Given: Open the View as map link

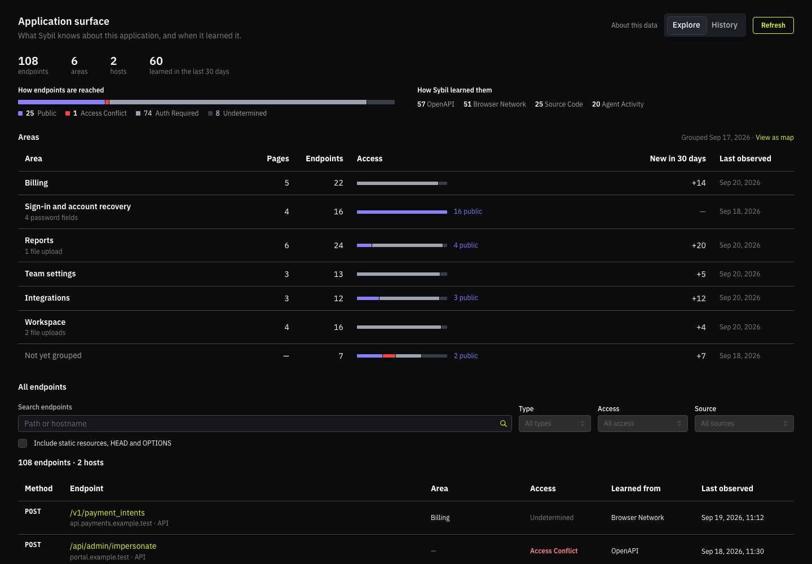Looking at the screenshot, I should click(775, 138).
